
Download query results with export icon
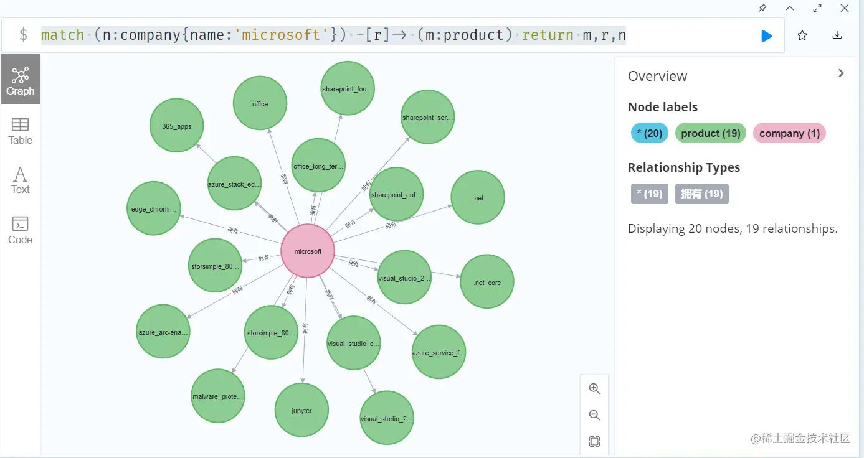click(837, 35)
